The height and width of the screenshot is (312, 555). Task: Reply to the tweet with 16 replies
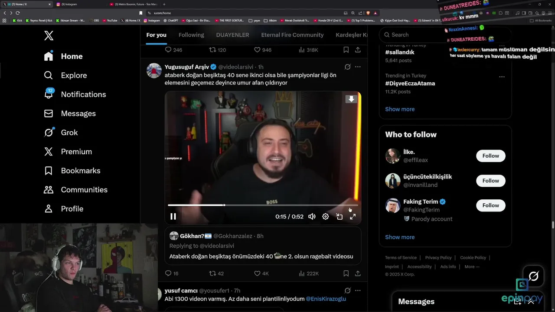(x=172, y=273)
